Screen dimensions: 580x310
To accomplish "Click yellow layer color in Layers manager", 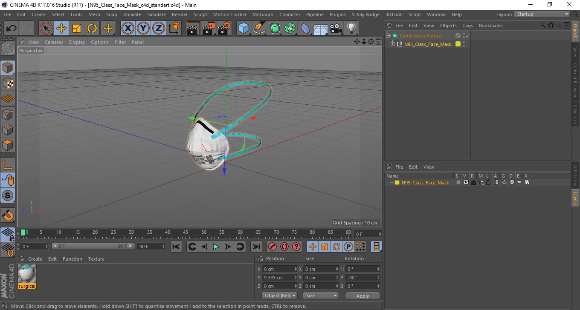I will 397,183.
